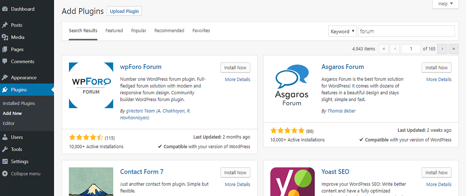Open the Posts menu label
Image resolution: width=466 pixels, height=196 pixels.
click(17, 25)
